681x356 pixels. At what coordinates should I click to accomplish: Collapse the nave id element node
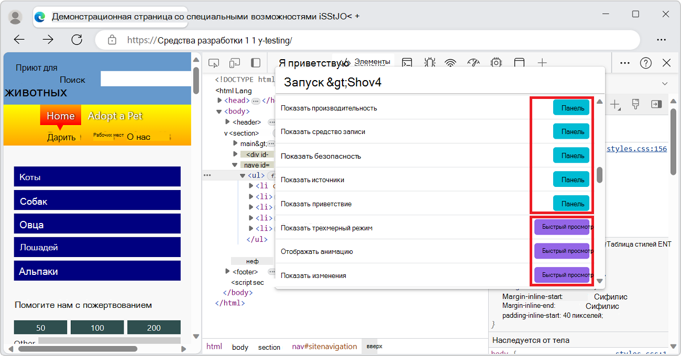coord(235,164)
